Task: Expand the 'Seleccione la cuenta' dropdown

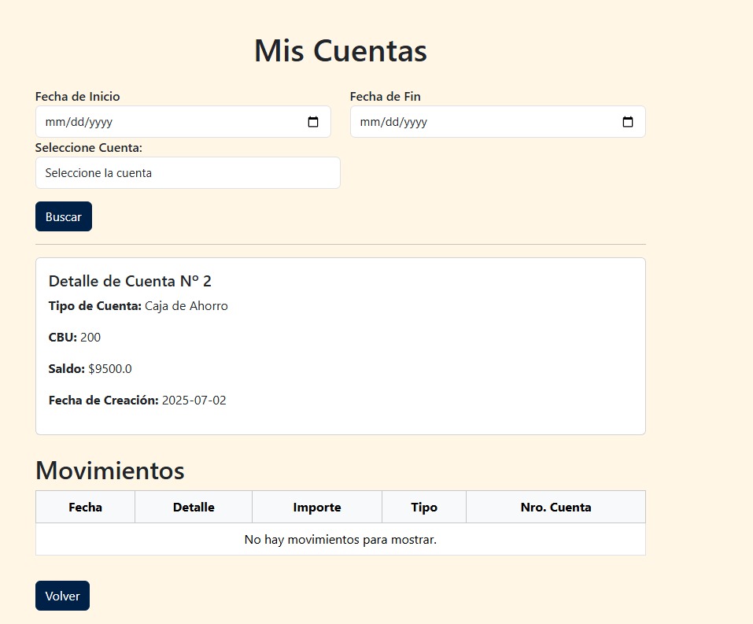Action: pos(187,172)
